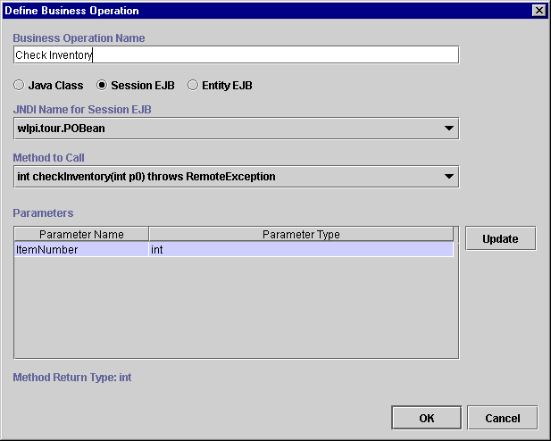Open the Method to Call dropdown
This screenshot has height=441, width=551.
pos(236,177)
